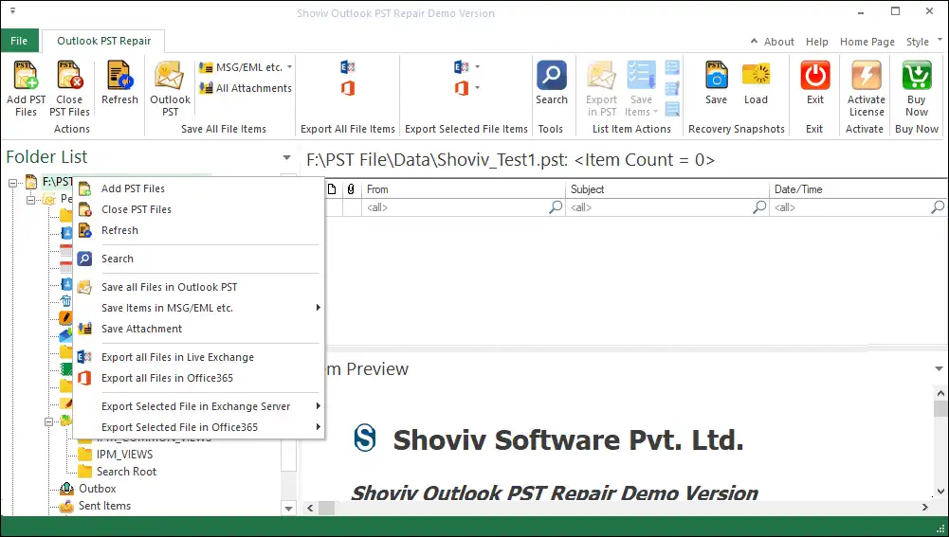Image resolution: width=949 pixels, height=537 pixels.
Task: Select the Outbox folder
Action: pos(97,489)
